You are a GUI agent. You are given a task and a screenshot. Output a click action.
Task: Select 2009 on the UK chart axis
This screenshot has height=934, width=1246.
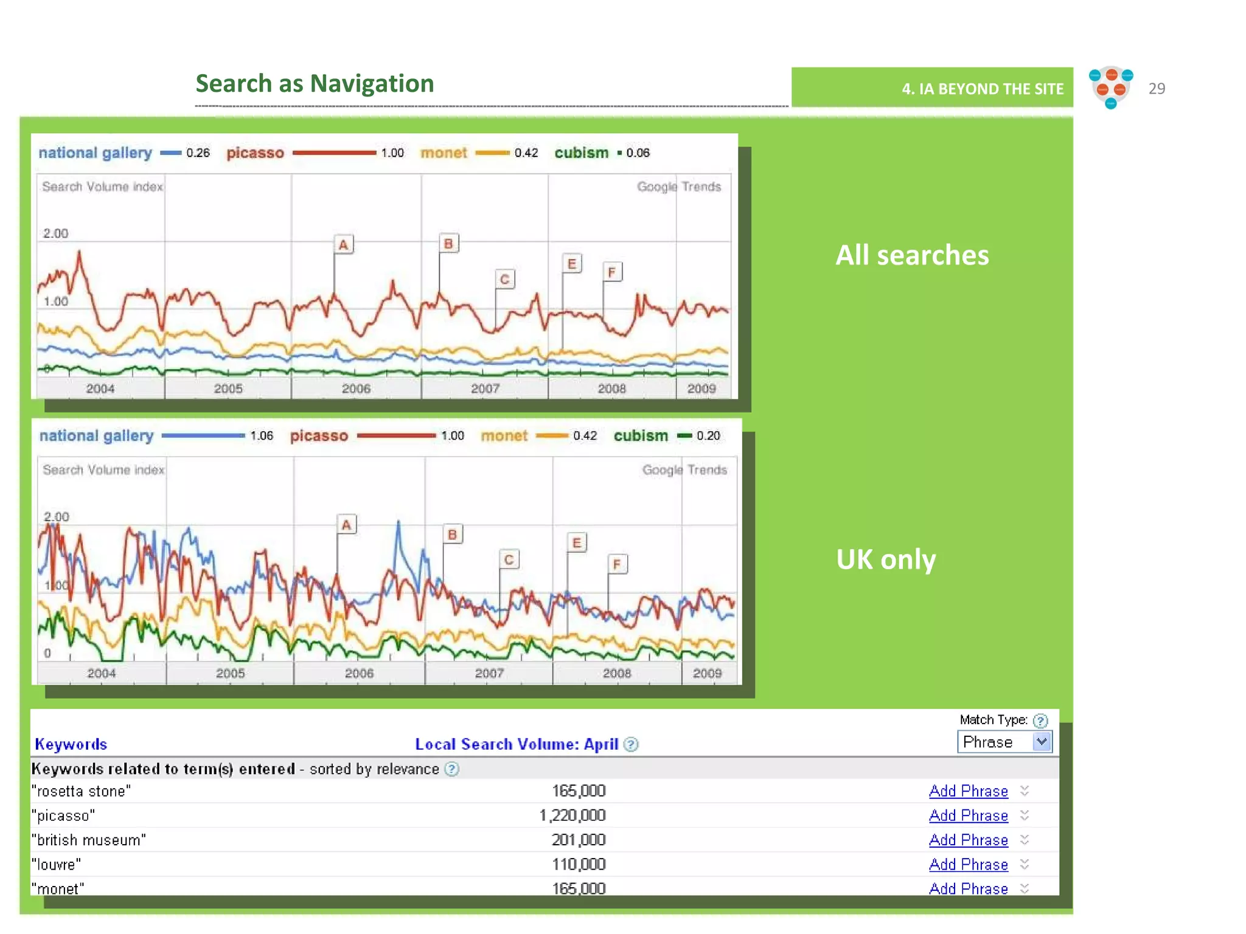tap(707, 673)
